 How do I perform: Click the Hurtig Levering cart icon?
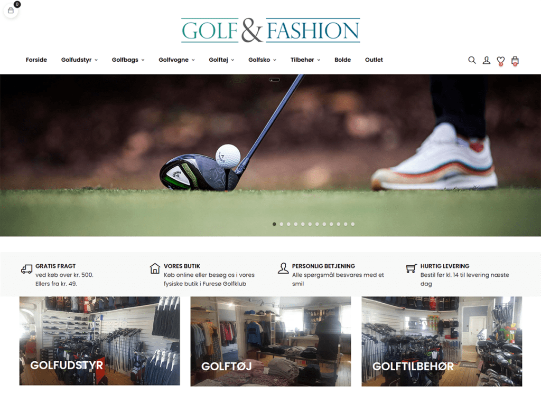click(x=411, y=268)
